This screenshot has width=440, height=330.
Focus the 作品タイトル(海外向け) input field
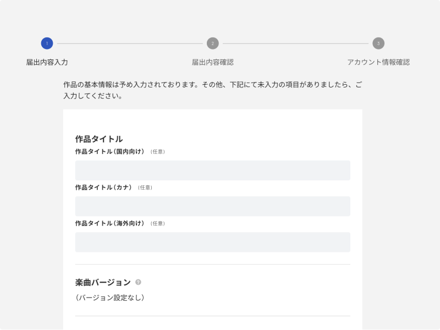point(212,242)
